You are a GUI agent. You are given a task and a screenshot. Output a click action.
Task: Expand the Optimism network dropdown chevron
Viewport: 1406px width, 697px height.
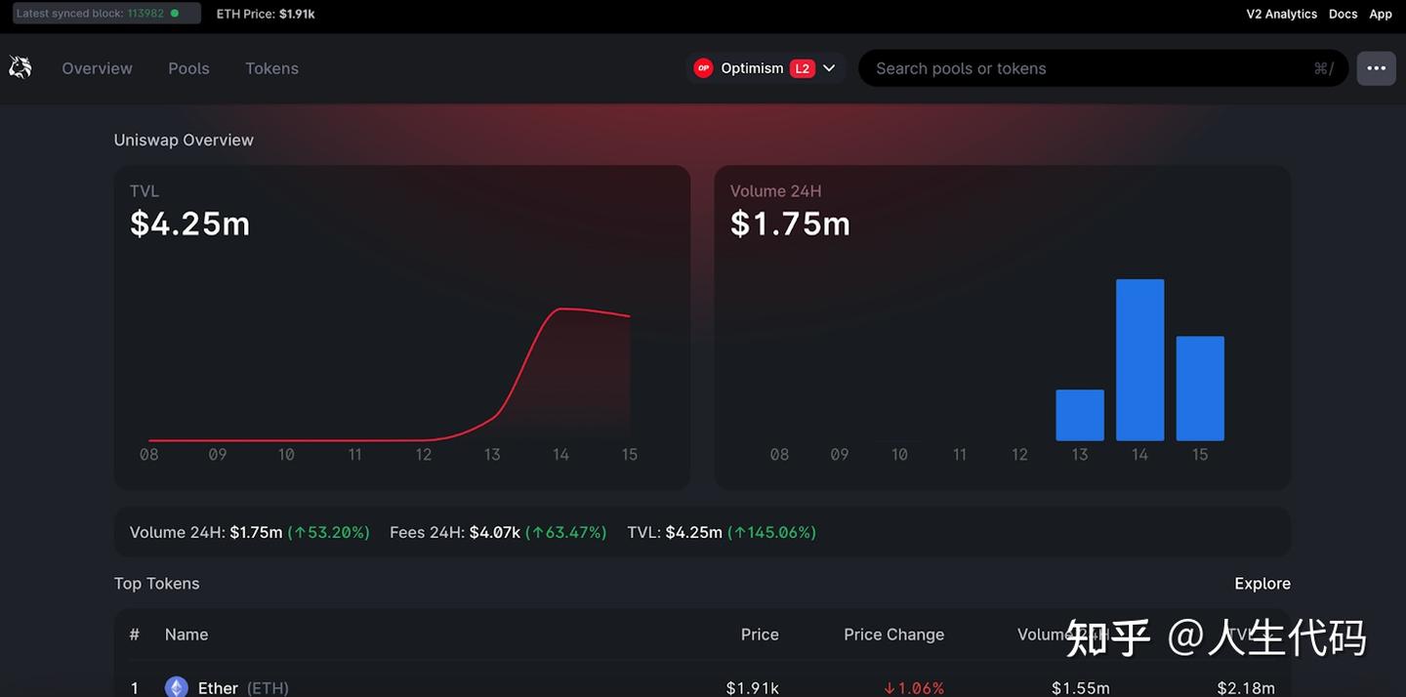click(829, 68)
